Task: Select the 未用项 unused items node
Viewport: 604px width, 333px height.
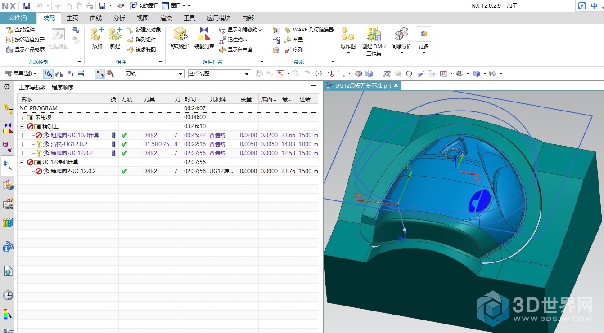Action: (x=44, y=117)
